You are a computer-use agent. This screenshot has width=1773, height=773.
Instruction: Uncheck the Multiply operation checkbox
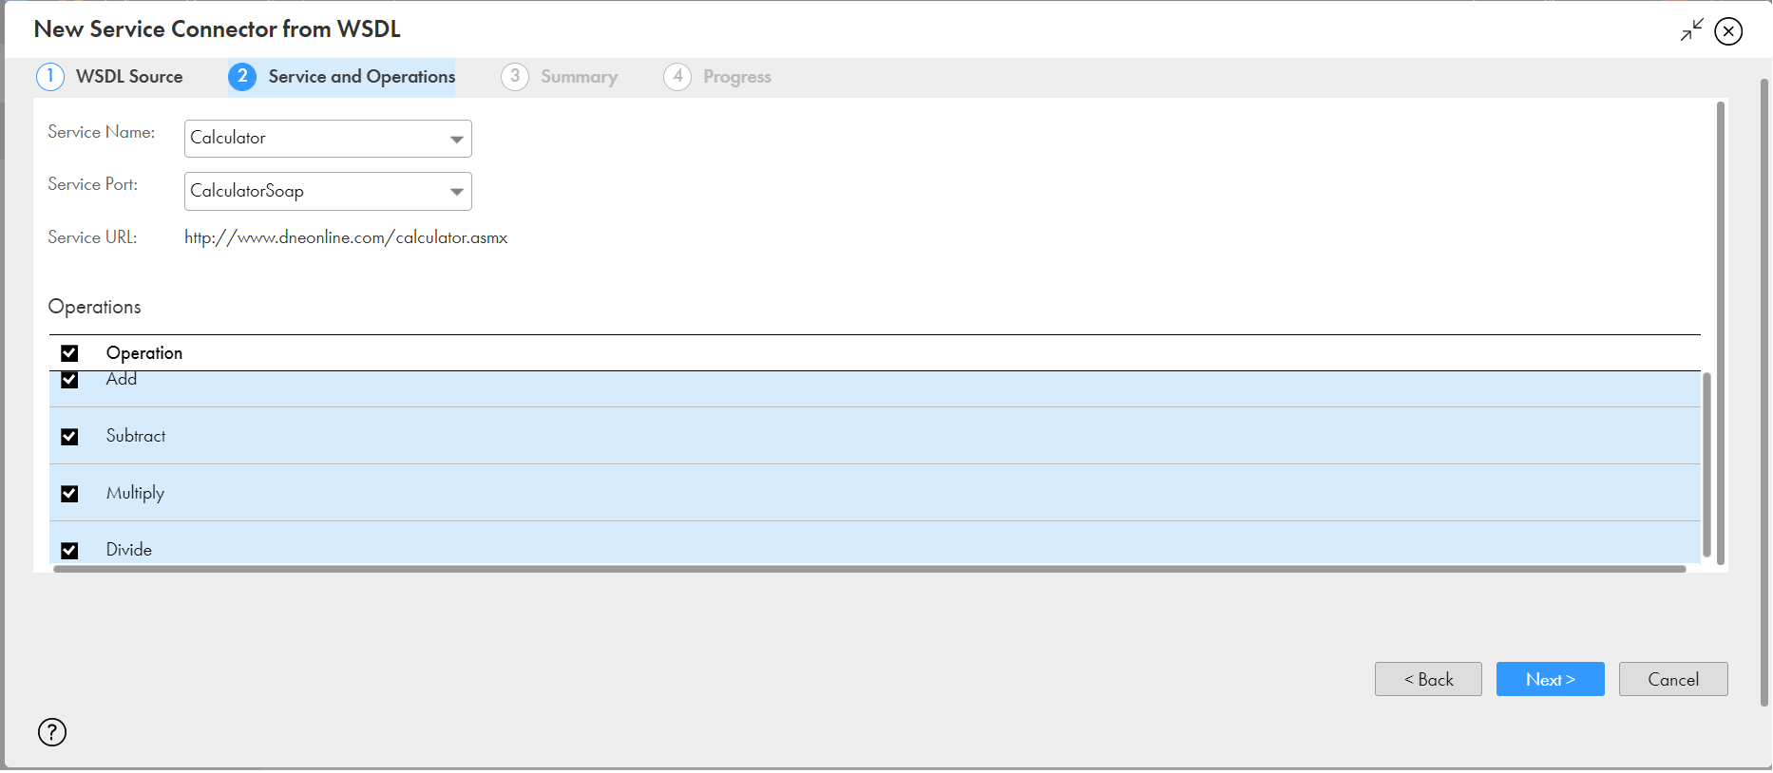[x=69, y=494]
